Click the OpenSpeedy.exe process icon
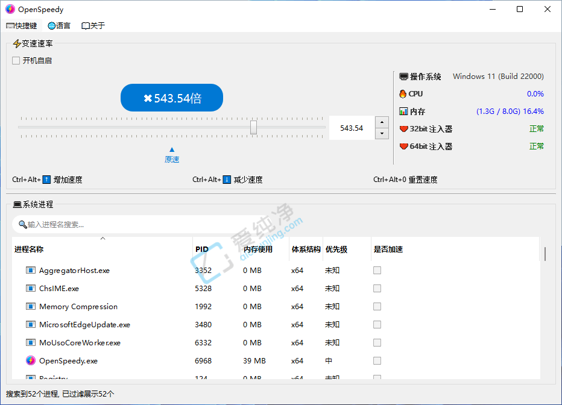Screen dimensions: 562x405 (x=31, y=360)
